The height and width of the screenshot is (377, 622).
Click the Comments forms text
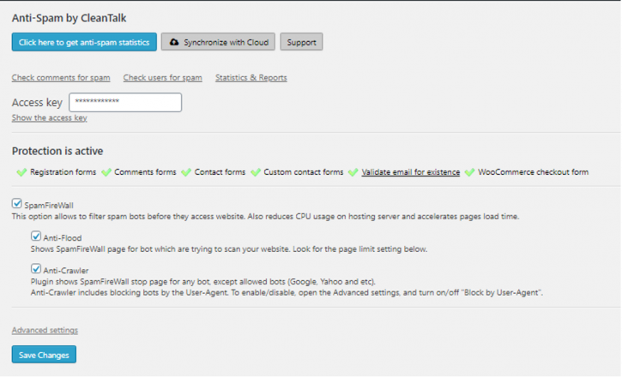[145, 172]
